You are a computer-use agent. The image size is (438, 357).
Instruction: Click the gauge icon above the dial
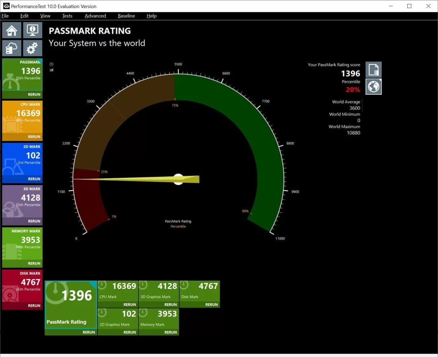pyautogui.click(x=51, y=64)
